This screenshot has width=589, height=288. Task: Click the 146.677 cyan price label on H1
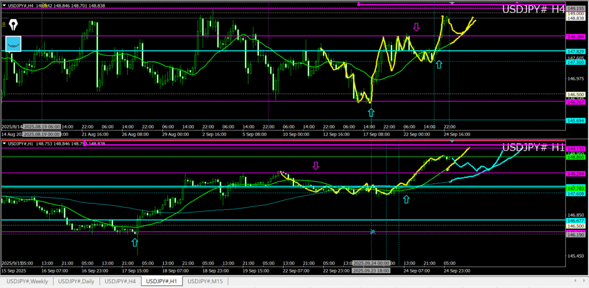(x=576, y=220)
